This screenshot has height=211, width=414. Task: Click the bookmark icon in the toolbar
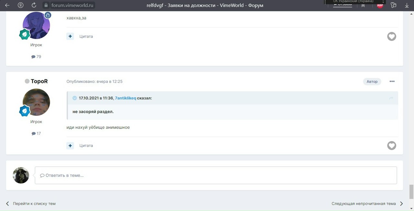click(363, 5)
